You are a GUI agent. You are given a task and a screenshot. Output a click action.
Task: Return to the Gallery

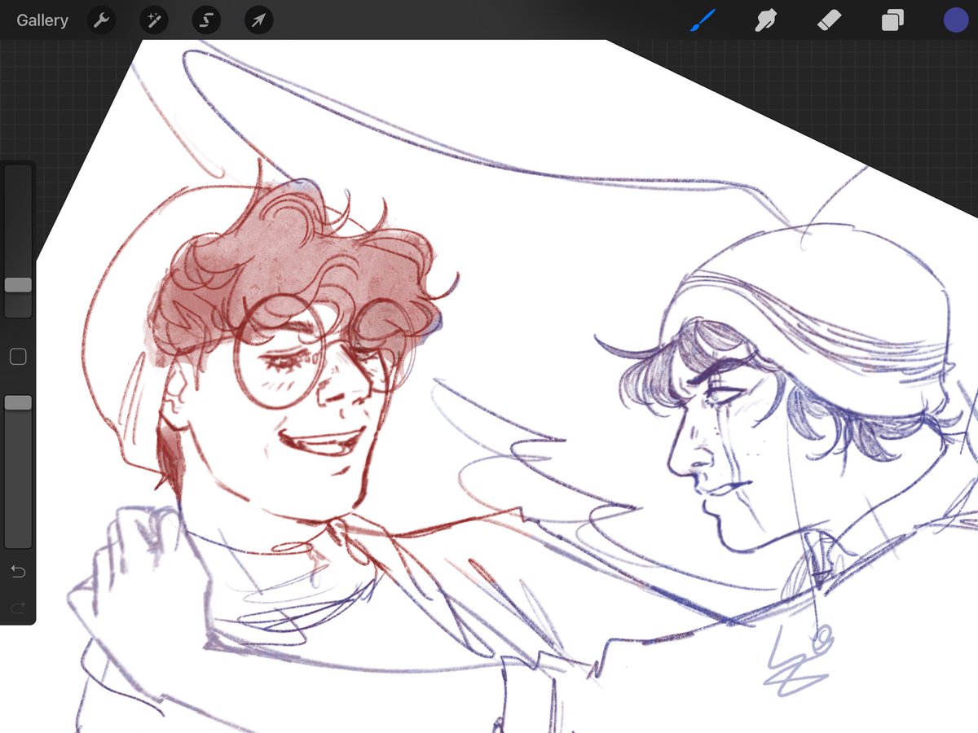(x=42, y=20)
